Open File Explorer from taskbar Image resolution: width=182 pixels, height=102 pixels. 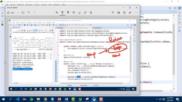[x=38, y=99]
